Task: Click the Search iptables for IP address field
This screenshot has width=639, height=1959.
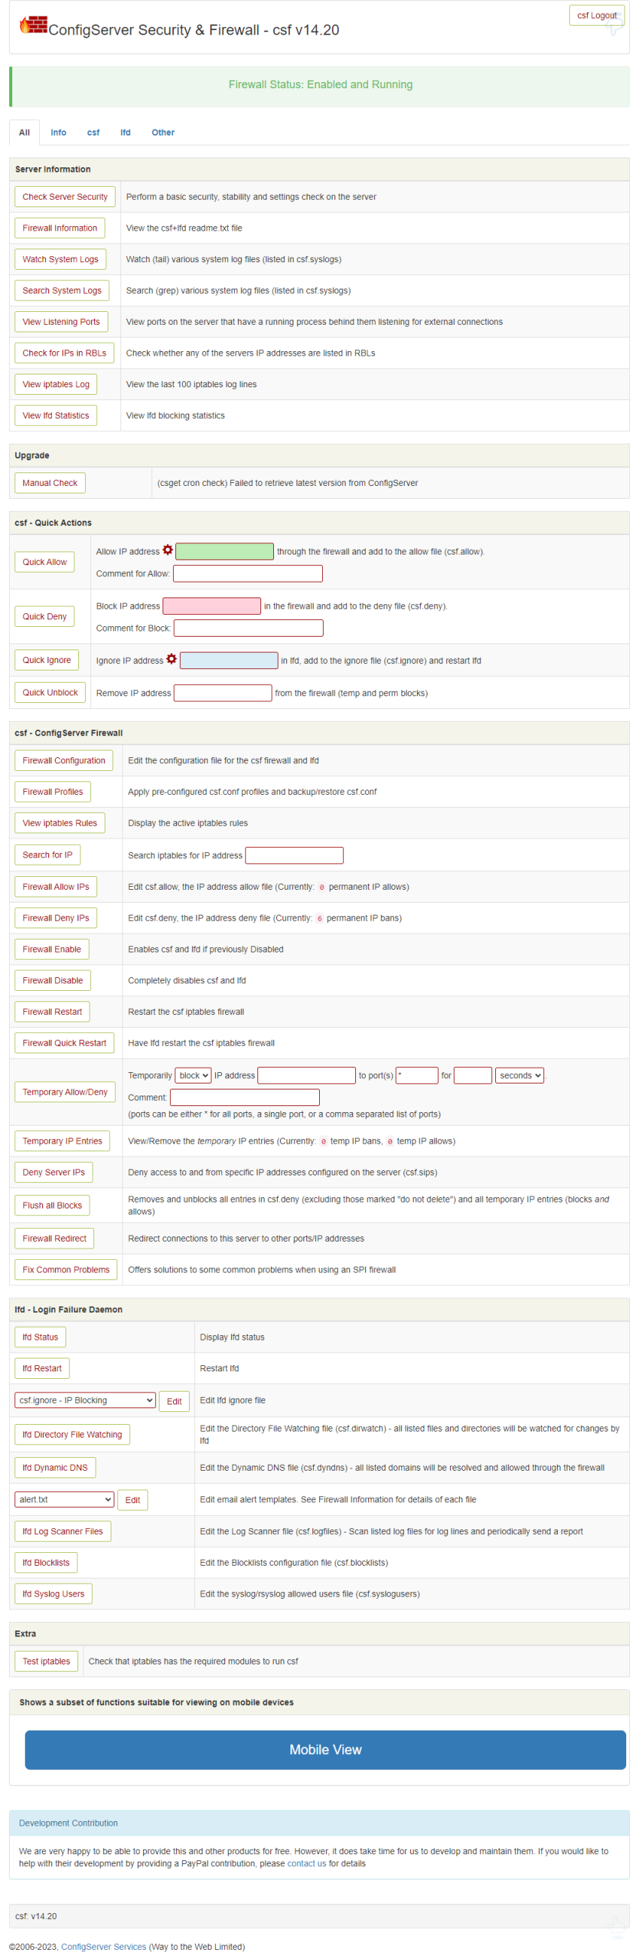Action: [294, 855]
